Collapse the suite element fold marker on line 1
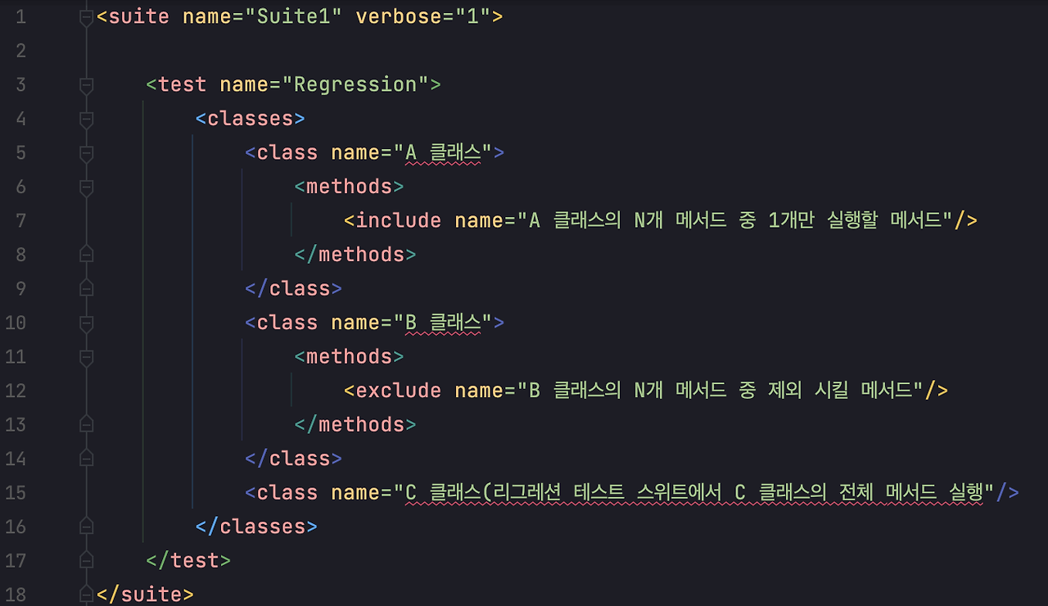The image size is (1048, 606). pyautogui.click(x=84, y=16)
